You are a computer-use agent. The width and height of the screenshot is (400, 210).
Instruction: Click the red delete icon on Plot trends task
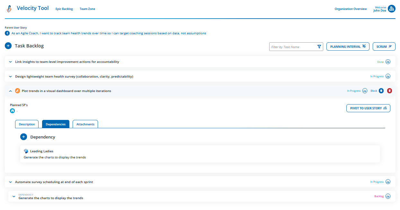(389, 91)
